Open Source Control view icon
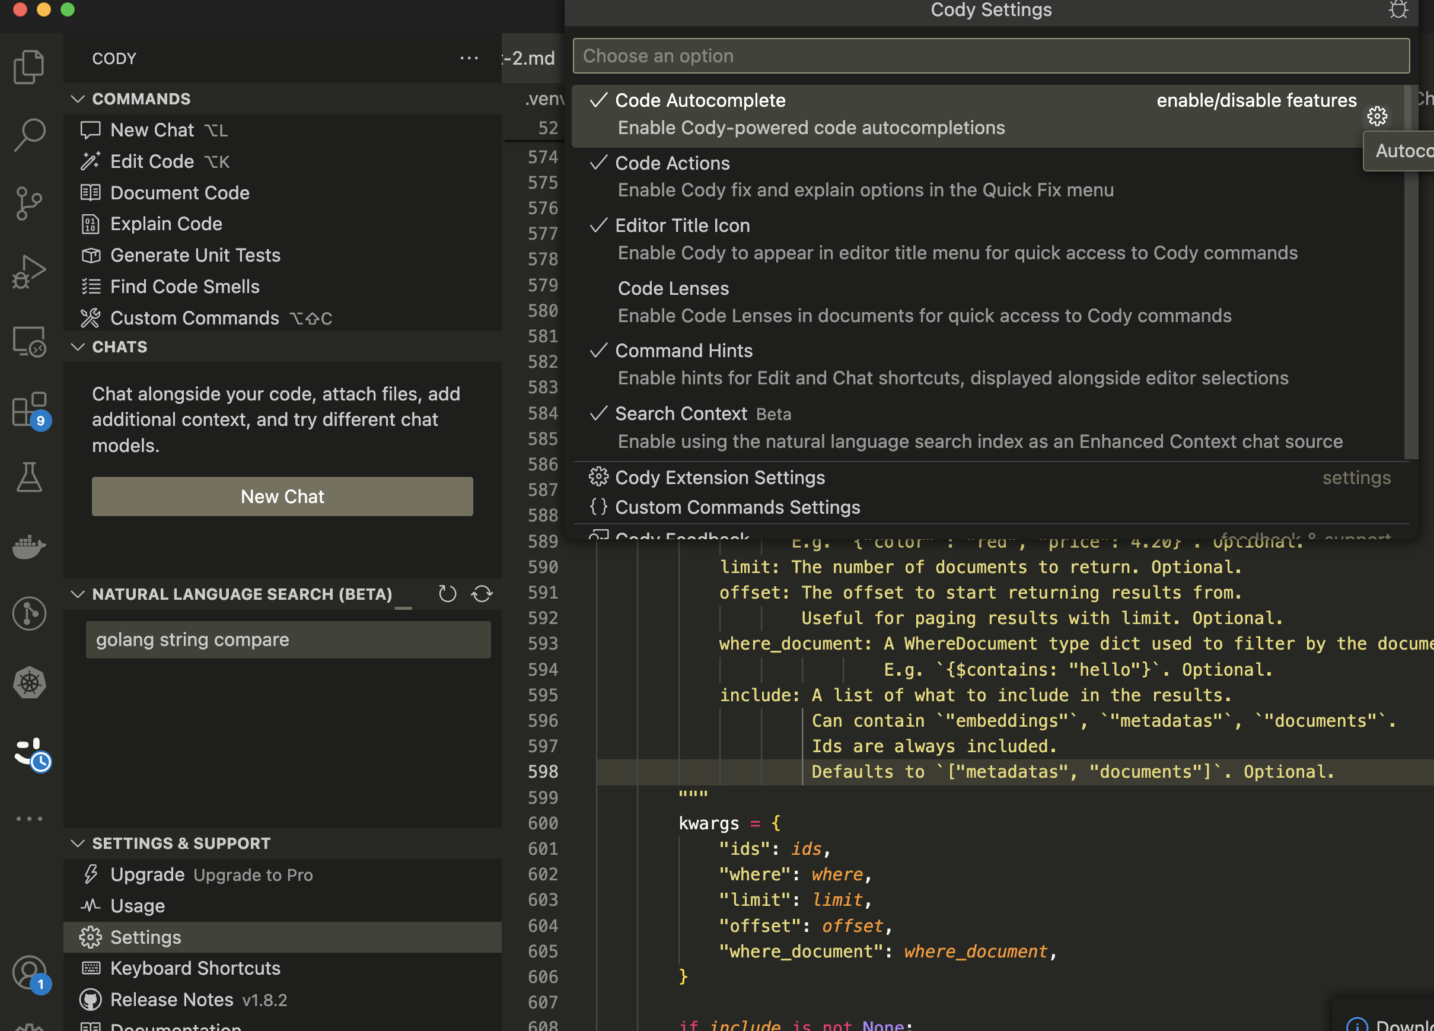Screen dimensions: 1434x1031 click(x=29, y=203)
